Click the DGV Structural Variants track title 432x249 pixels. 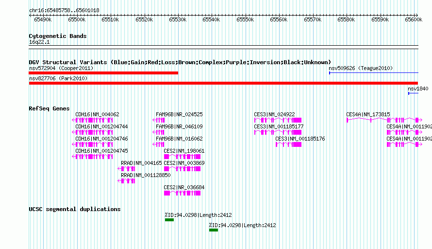pyautogui.click(x=180, y=62)
